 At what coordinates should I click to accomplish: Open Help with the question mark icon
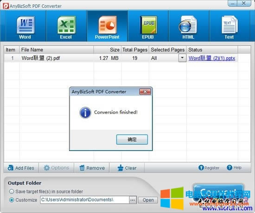[234, 168]
